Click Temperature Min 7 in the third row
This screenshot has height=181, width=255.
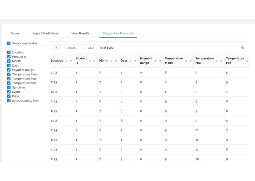(227, 92)
